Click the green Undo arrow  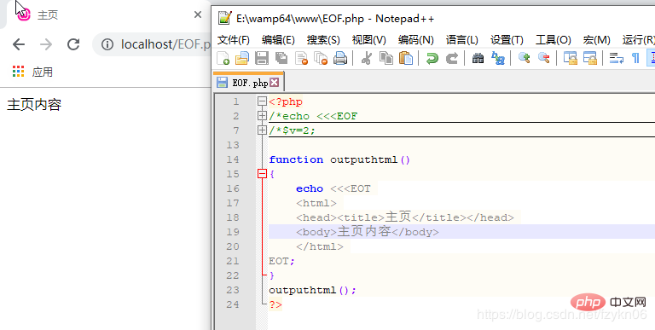click(x=432, y=58)
